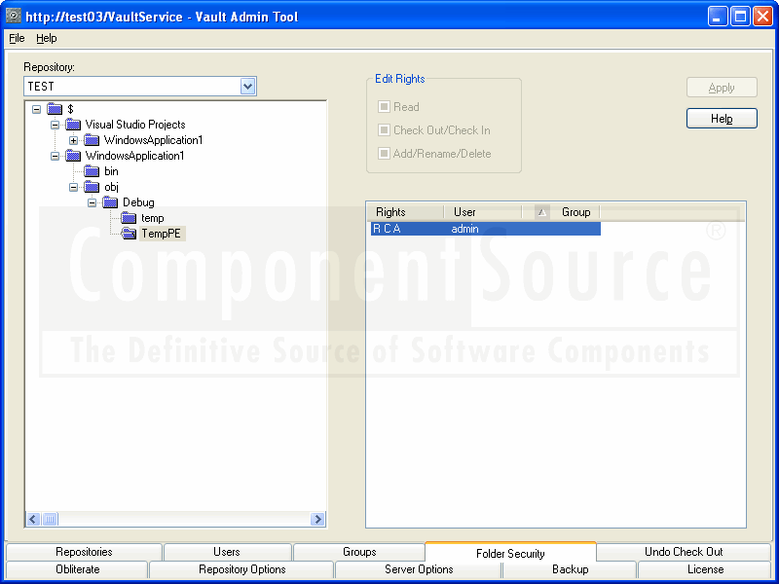Click the root $ folder icon
The width and height of the screenshot is (779, 584).
55,109
